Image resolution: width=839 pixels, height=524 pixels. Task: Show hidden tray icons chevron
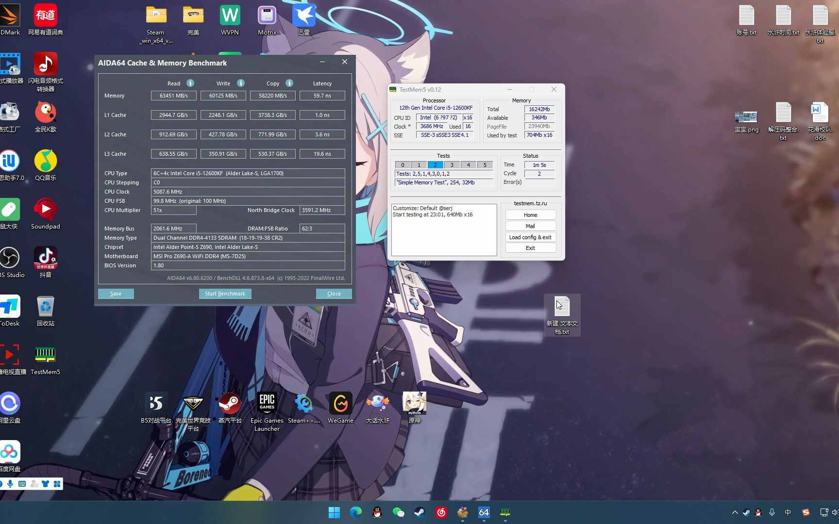735,512
